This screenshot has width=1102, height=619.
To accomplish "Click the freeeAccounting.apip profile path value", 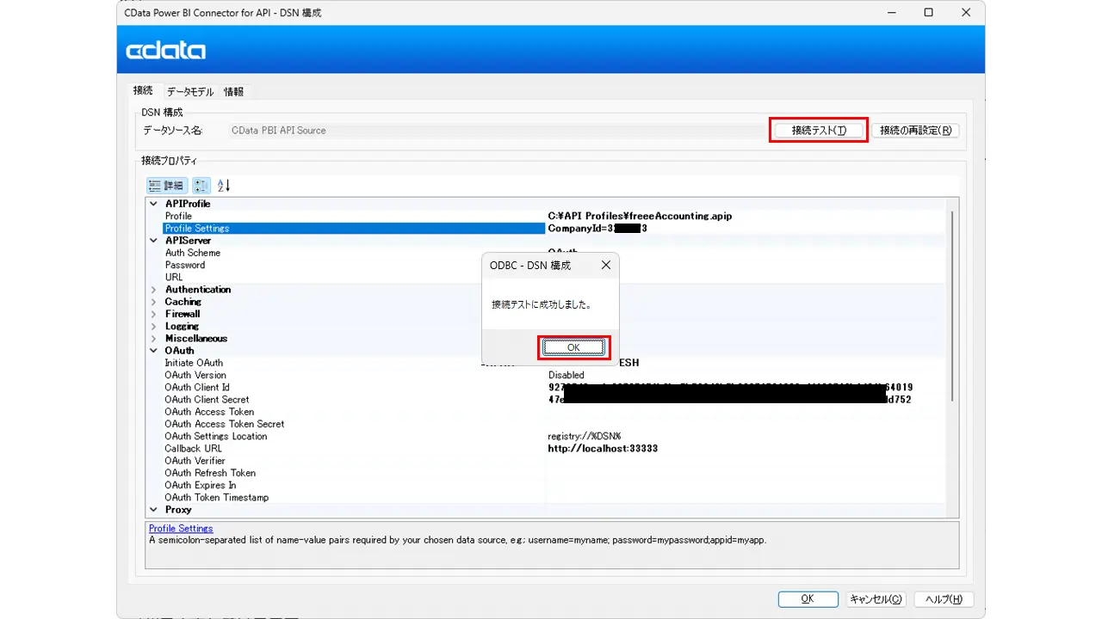I will pos(640,216).
